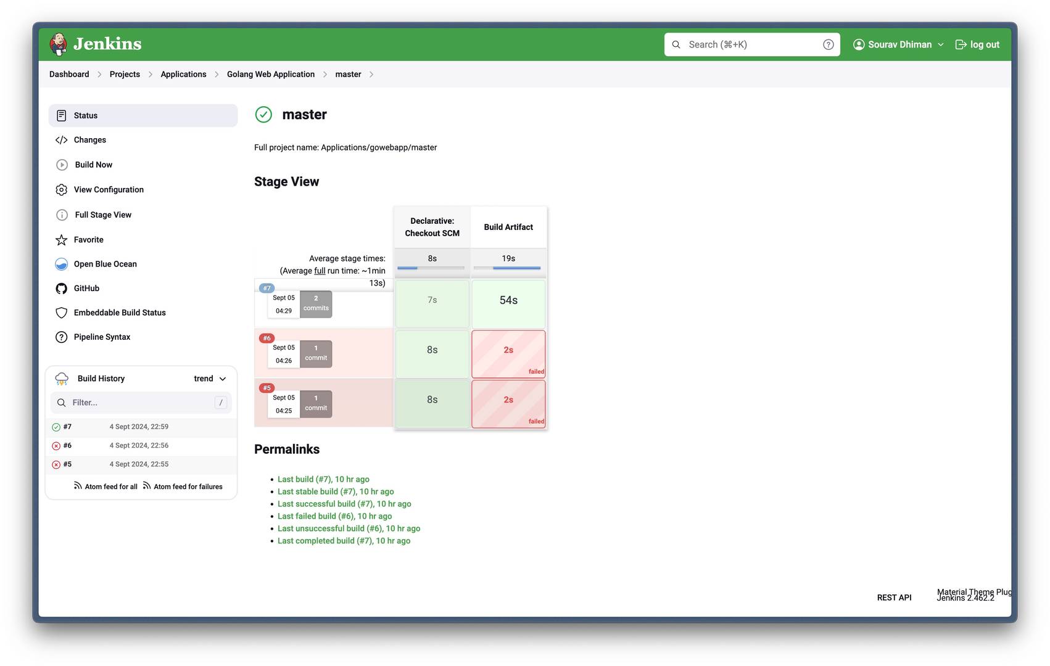Viewport: 1050px width, 666px height.
Task: Open Full Stage View in the sidebar
Action: coord(143,215)
